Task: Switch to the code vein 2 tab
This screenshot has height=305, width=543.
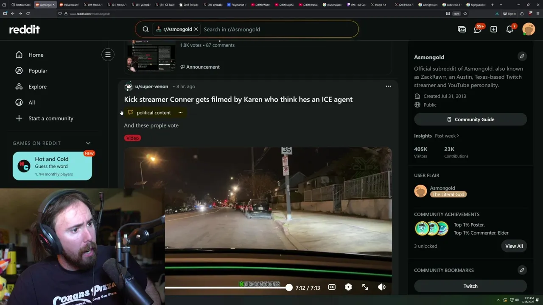Action: [452, 5]
